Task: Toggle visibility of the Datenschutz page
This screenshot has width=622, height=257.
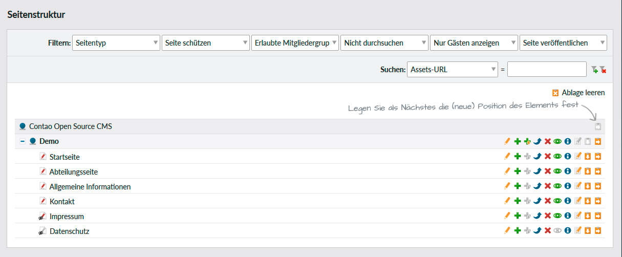Action: [x=557, y=231]
